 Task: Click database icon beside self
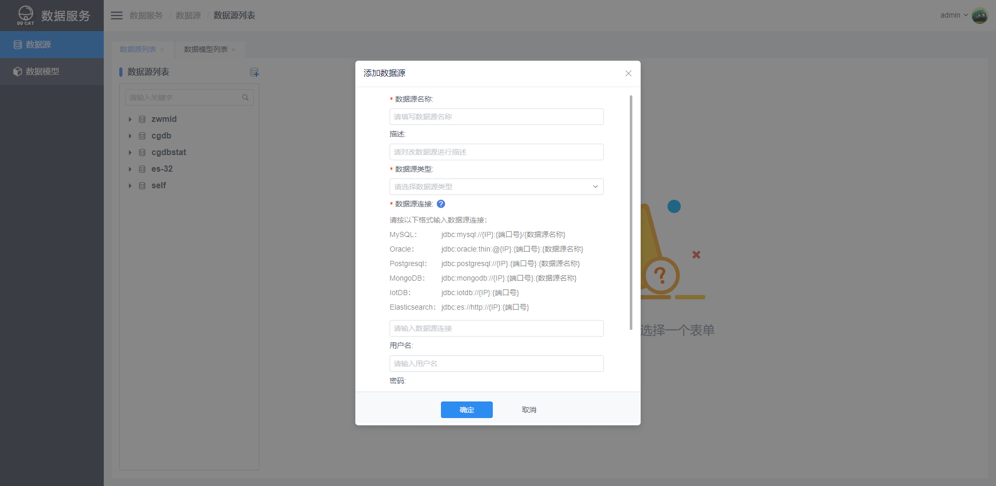point(142,186)
